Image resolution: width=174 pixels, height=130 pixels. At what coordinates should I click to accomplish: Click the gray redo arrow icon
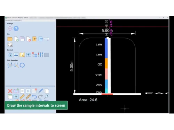point(40,97)
